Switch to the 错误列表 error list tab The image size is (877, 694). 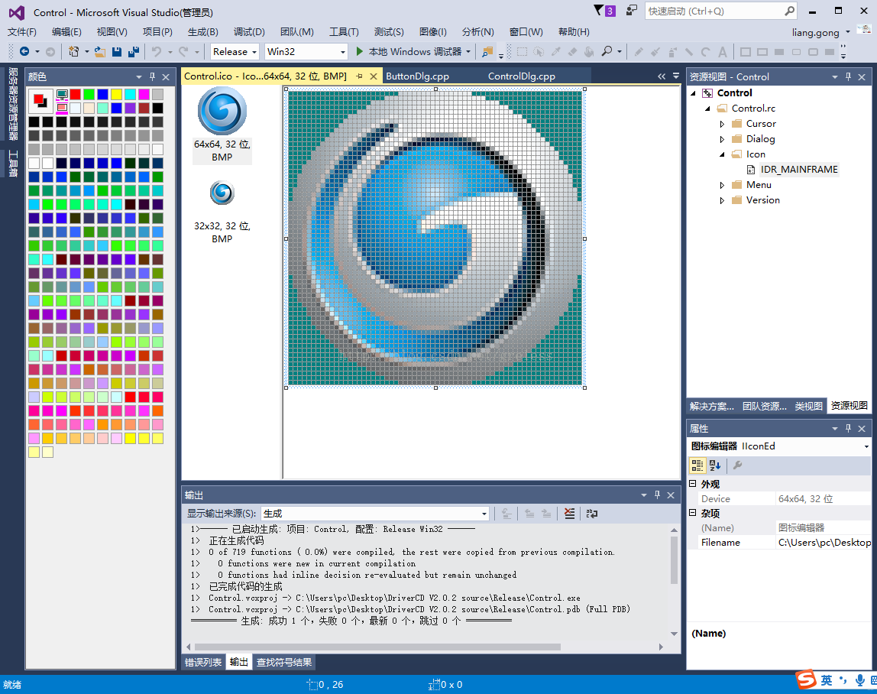(203, 662)
